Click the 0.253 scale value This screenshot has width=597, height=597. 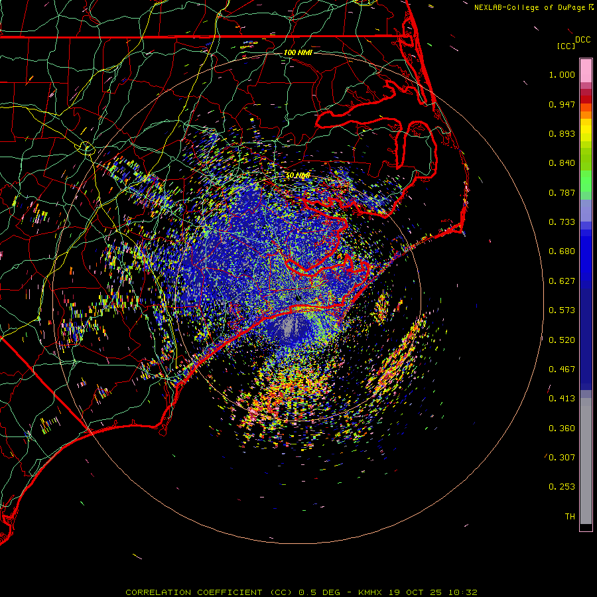[562, 487]
